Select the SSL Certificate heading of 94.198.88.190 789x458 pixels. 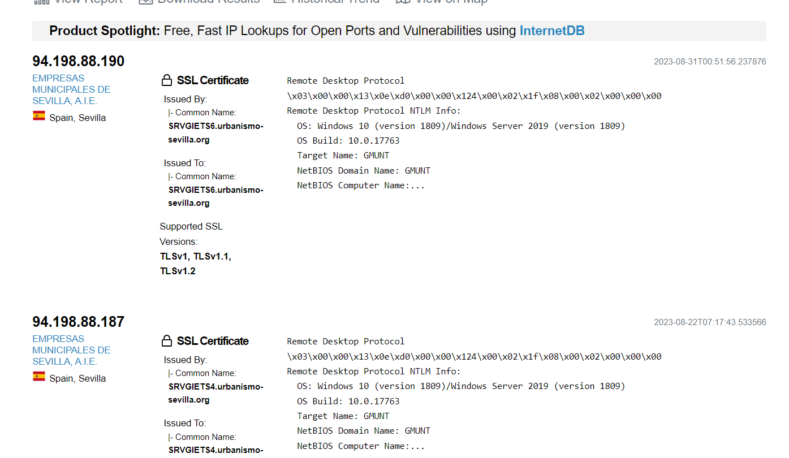coord(213,80)
